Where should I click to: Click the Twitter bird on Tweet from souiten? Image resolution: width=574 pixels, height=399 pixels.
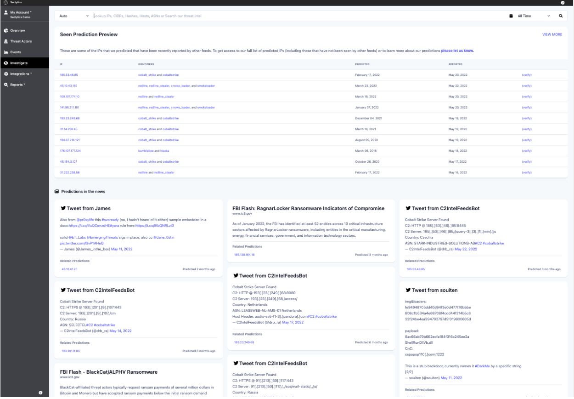tap(408, 290)
